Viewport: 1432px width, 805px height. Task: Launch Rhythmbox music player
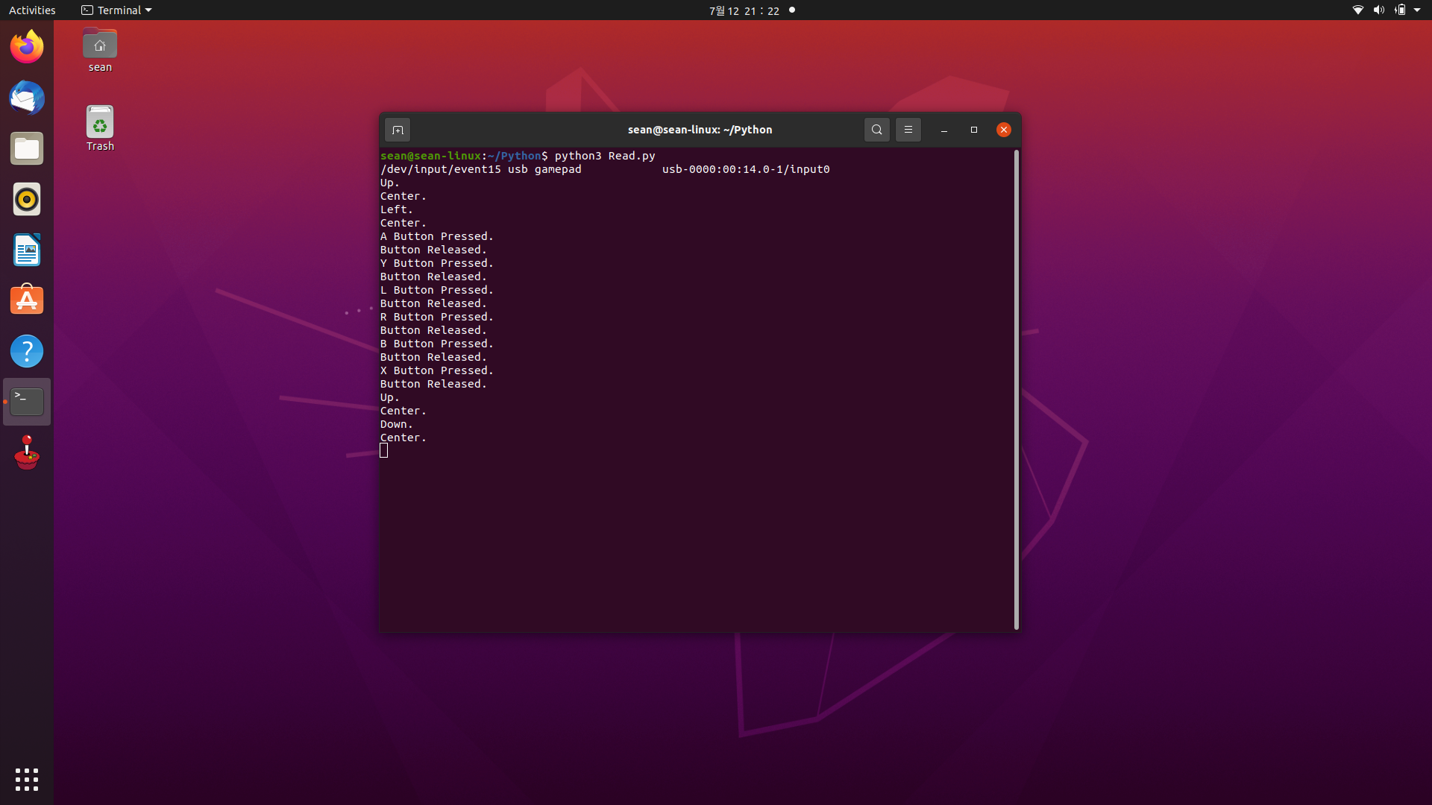27,200
